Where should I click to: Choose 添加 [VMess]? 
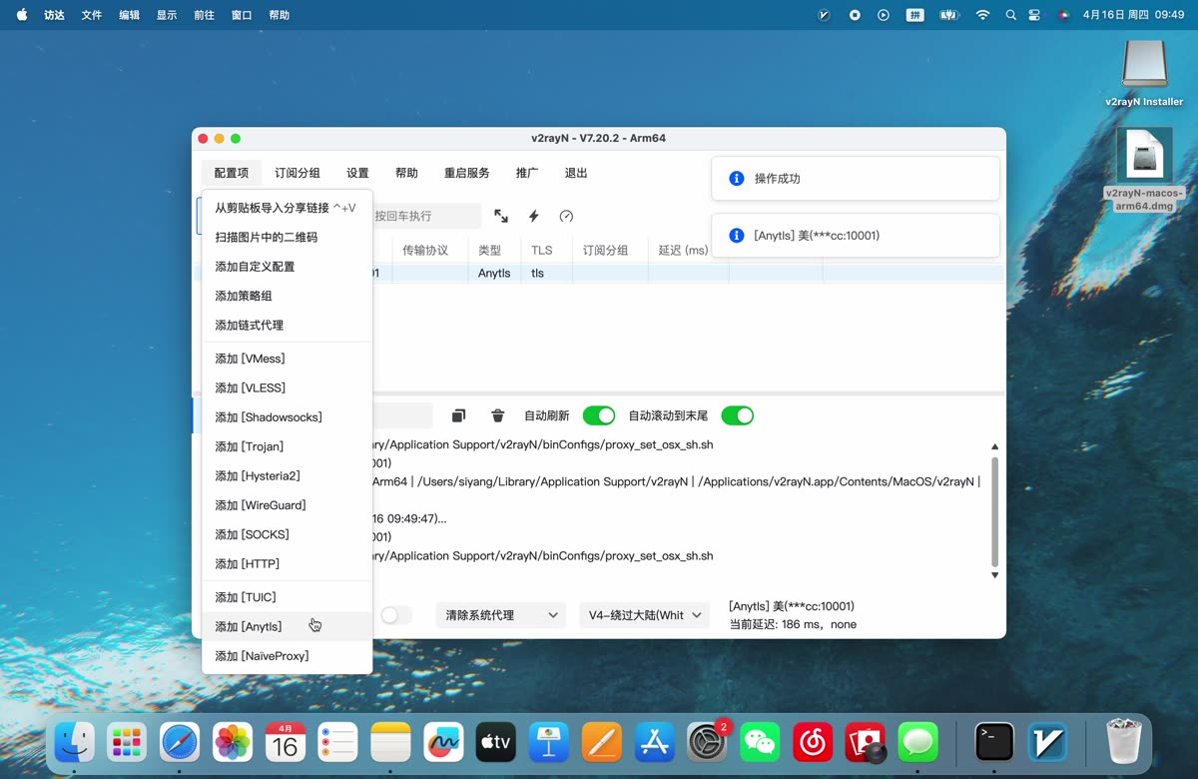pyautogui.click(x=287, y=359)
